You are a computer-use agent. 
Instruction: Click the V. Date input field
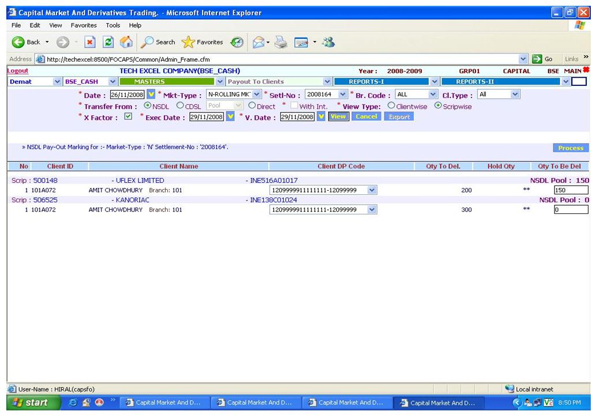(297, 116)
